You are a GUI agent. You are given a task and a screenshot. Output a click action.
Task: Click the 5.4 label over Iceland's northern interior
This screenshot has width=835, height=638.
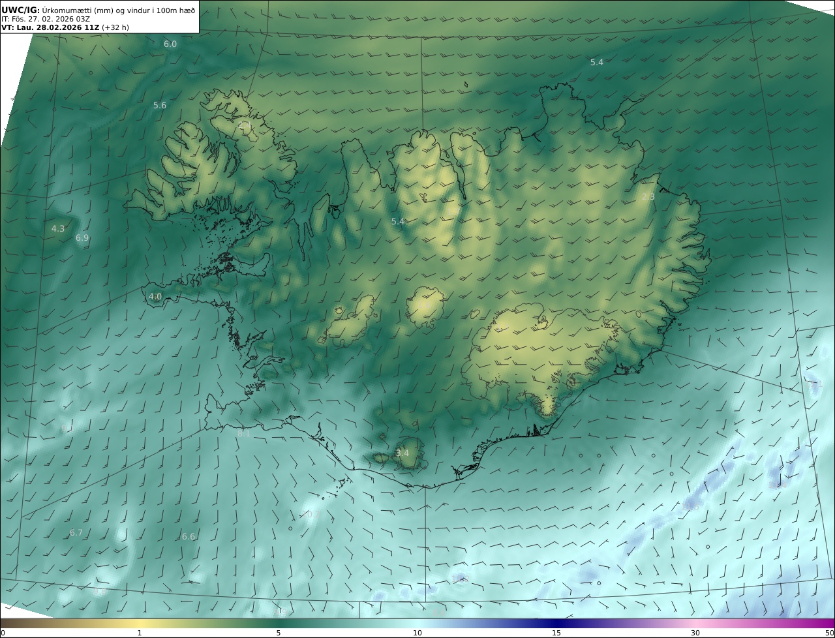(x=398, y=222)
